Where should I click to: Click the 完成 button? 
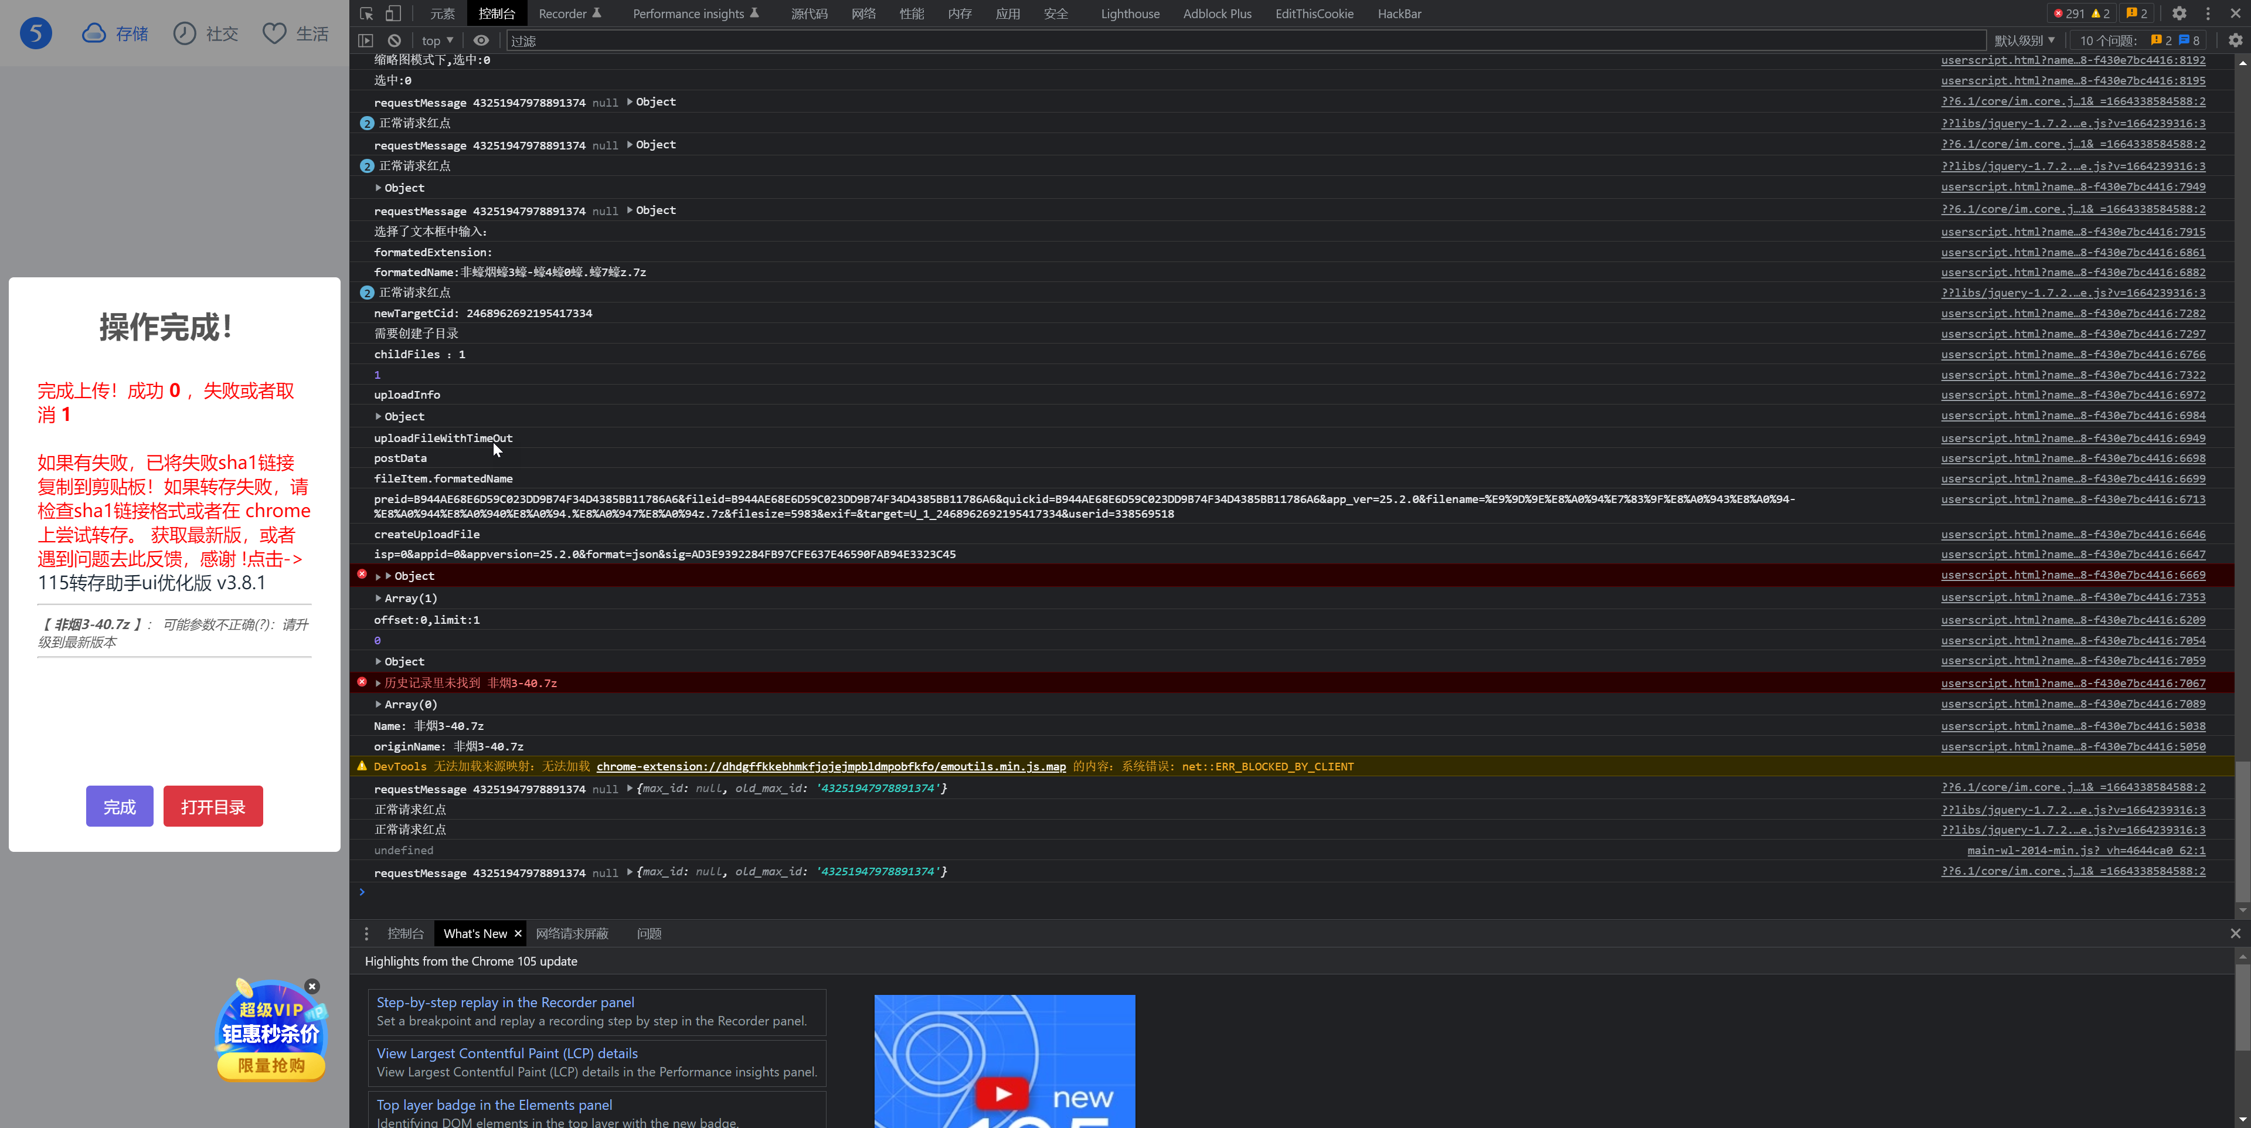coord(120,806)
